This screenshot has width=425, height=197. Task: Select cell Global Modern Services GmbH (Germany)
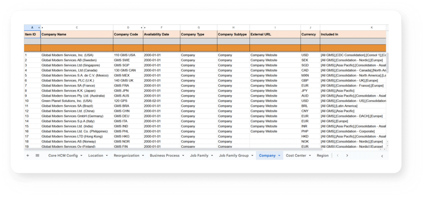(77, 116)
